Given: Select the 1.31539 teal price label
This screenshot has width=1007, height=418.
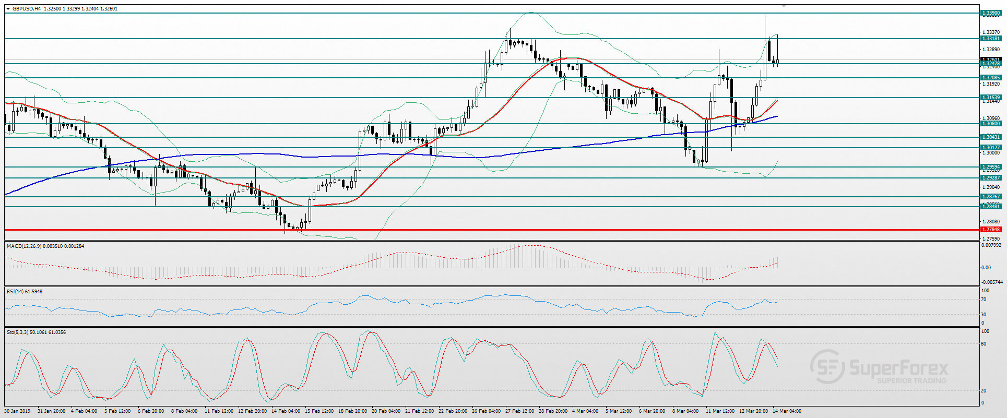Looking at the screenshot, I should [991, 98].
